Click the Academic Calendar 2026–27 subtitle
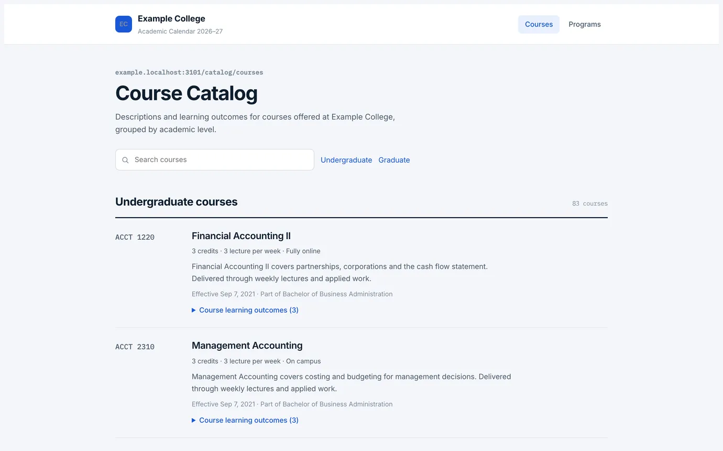The height and width of the screenshot is (451, 723). click(x=180, y=31)
